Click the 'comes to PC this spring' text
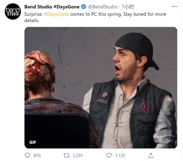 pos(96,14)
